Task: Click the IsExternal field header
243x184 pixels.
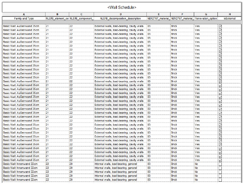Action: tap(230, 18)
